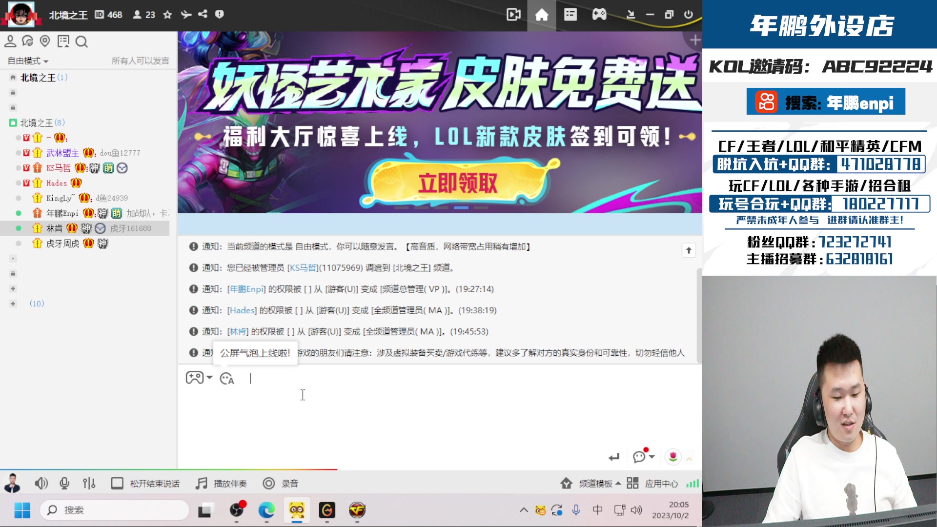Image resolution: width=937 pixels, height=527 pixels.
Task: Click the send enter arrow icon
Action: [x=614, y=457]
